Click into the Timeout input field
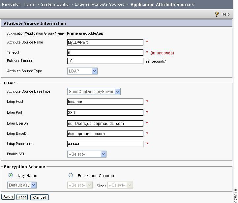The height and width of the screenshot is (203, 238). coord(105,53)
